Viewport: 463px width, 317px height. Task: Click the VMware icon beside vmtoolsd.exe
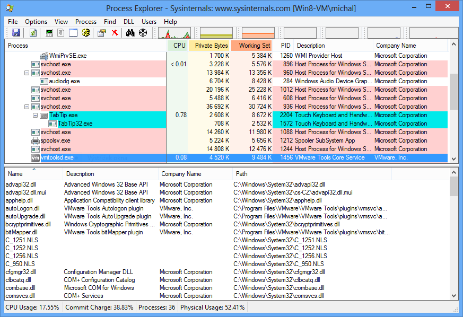click(35, 157)
